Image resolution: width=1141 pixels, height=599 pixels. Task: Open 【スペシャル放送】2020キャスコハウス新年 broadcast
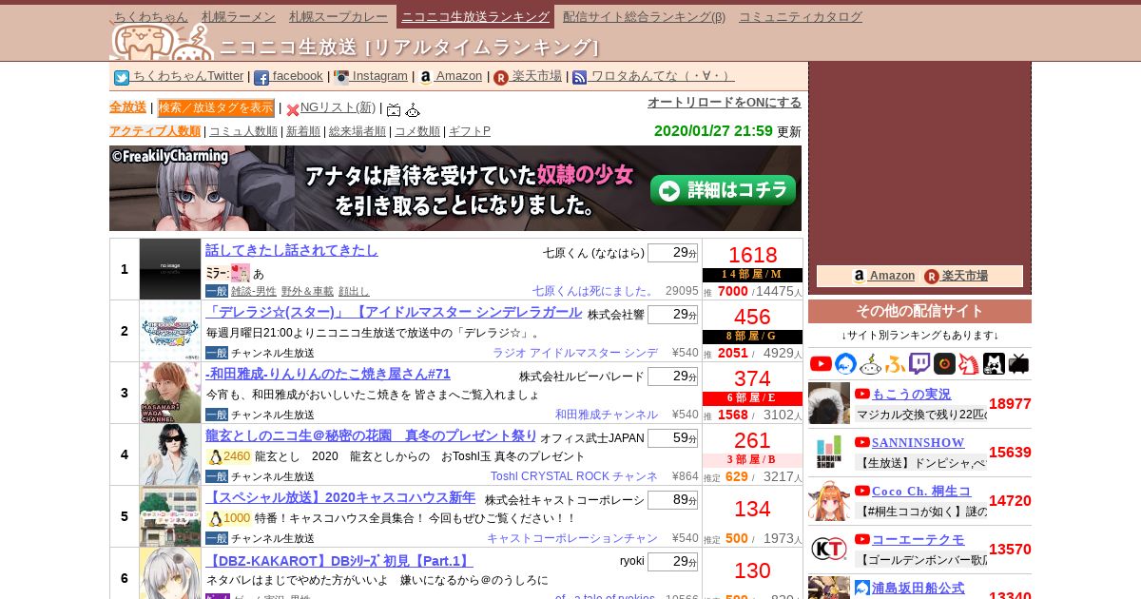(x=340, y=497)
